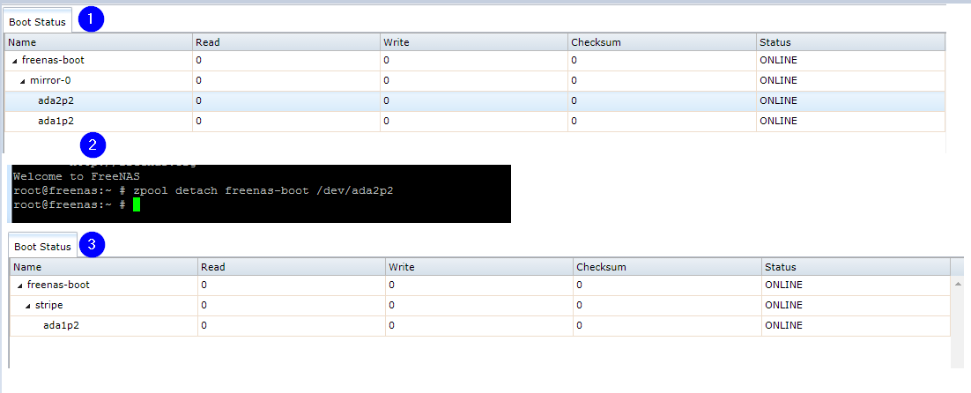Sort by Read header in the stripe table
This screenshot has height=393, width=971.
pyautogui.click(x=292, y=267)
